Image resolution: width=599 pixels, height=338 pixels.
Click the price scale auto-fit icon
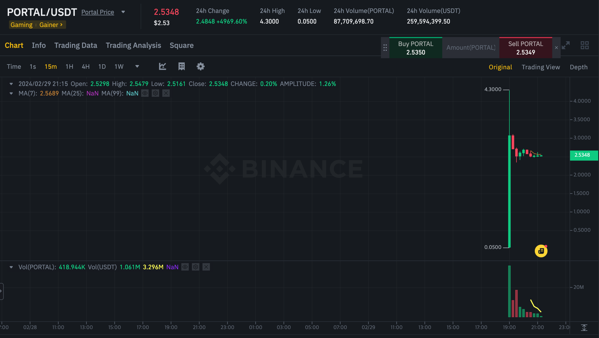pyautogui.click(x=584, y=328)
